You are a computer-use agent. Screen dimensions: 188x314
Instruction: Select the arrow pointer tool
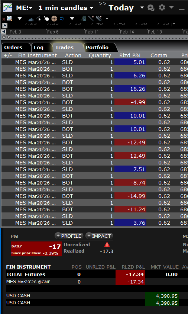39,19
